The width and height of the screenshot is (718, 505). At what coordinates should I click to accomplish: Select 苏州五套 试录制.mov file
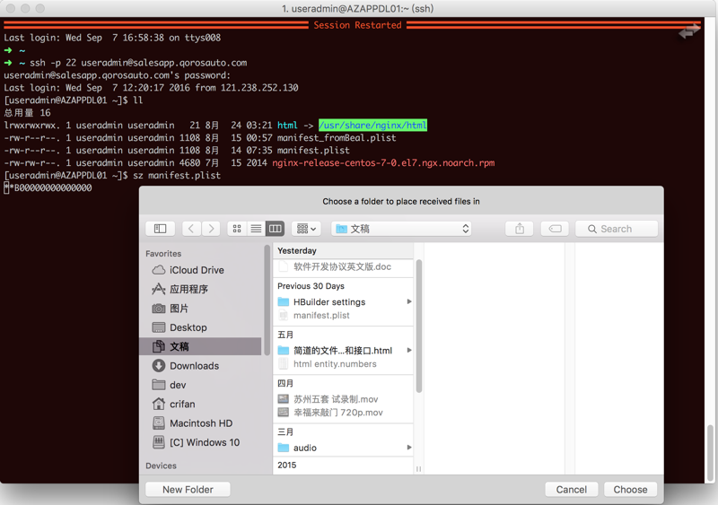(343, 399)
